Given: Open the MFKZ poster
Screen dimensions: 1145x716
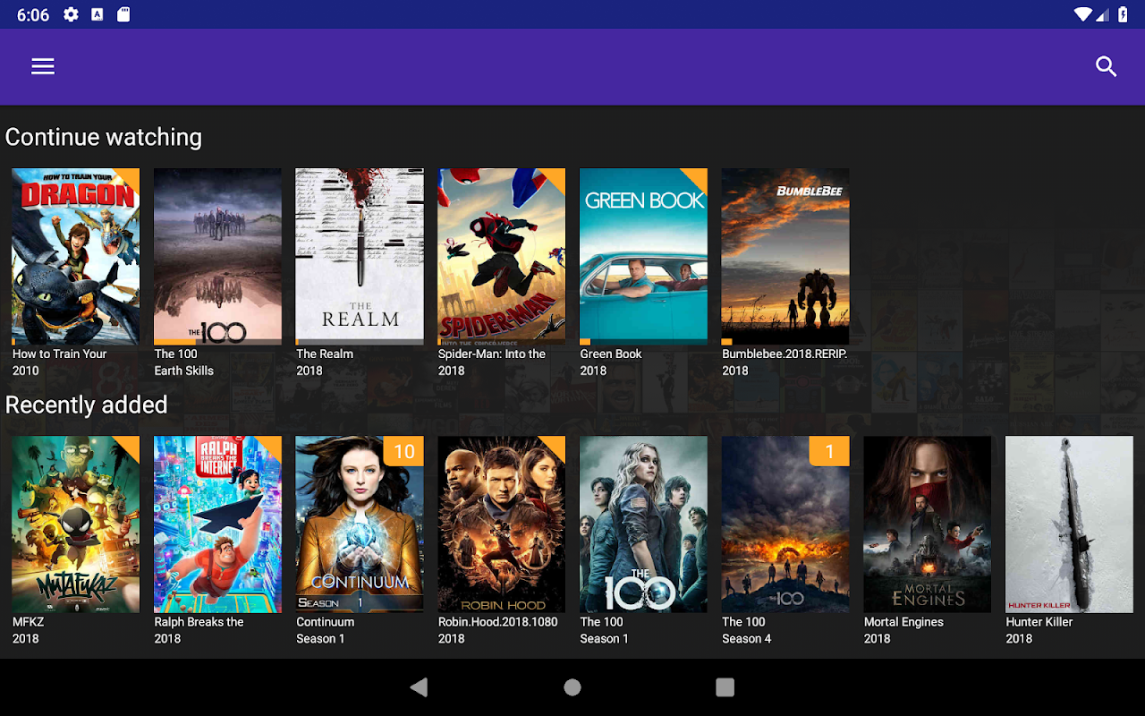Looking at the screenshot, I should [x=76, y=524].
